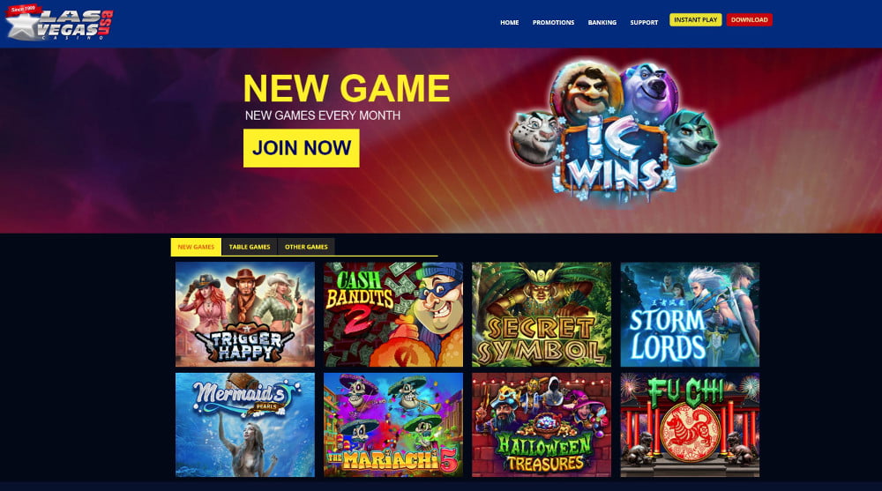Screen dimensions: 882x491
Task: Open the Other Games tab
Action: [x=306, y=247]
